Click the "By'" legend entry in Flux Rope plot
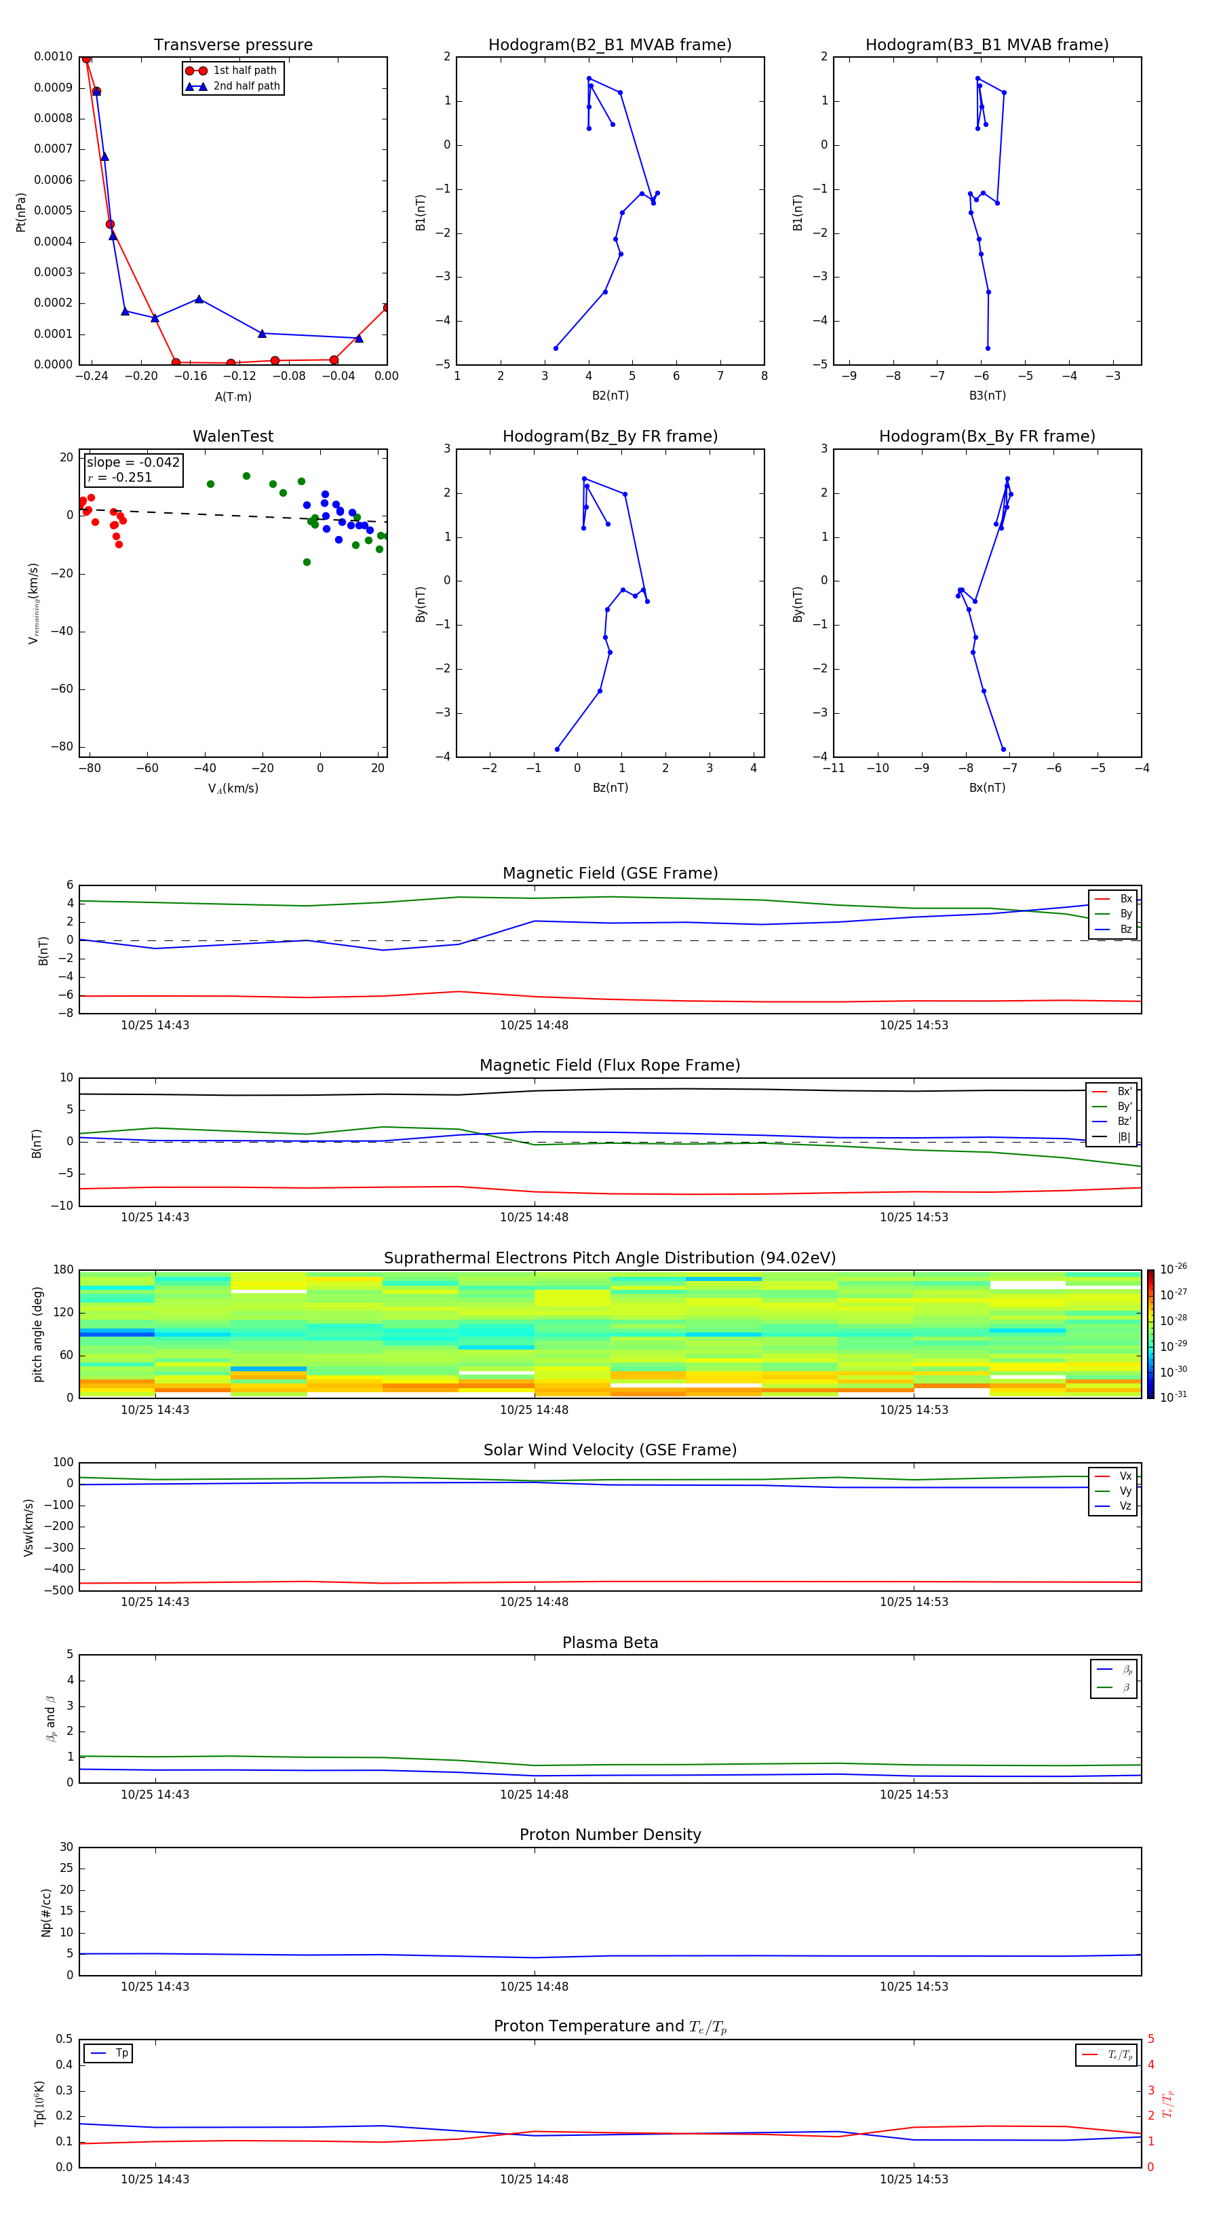 [1112, 1107]
